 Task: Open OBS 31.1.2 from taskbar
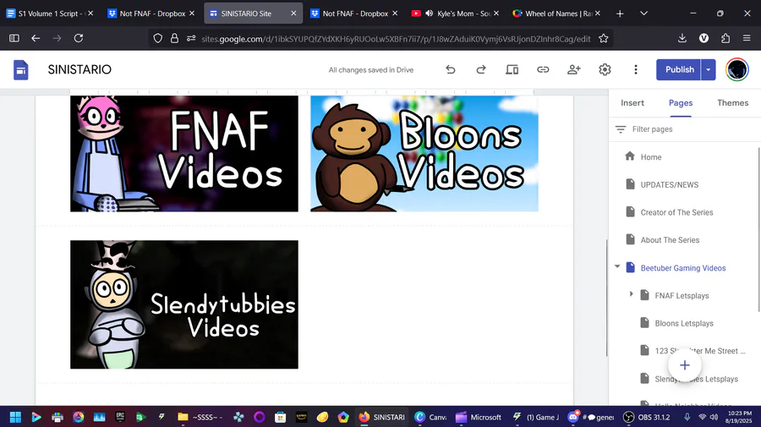[x=647, y=417]
